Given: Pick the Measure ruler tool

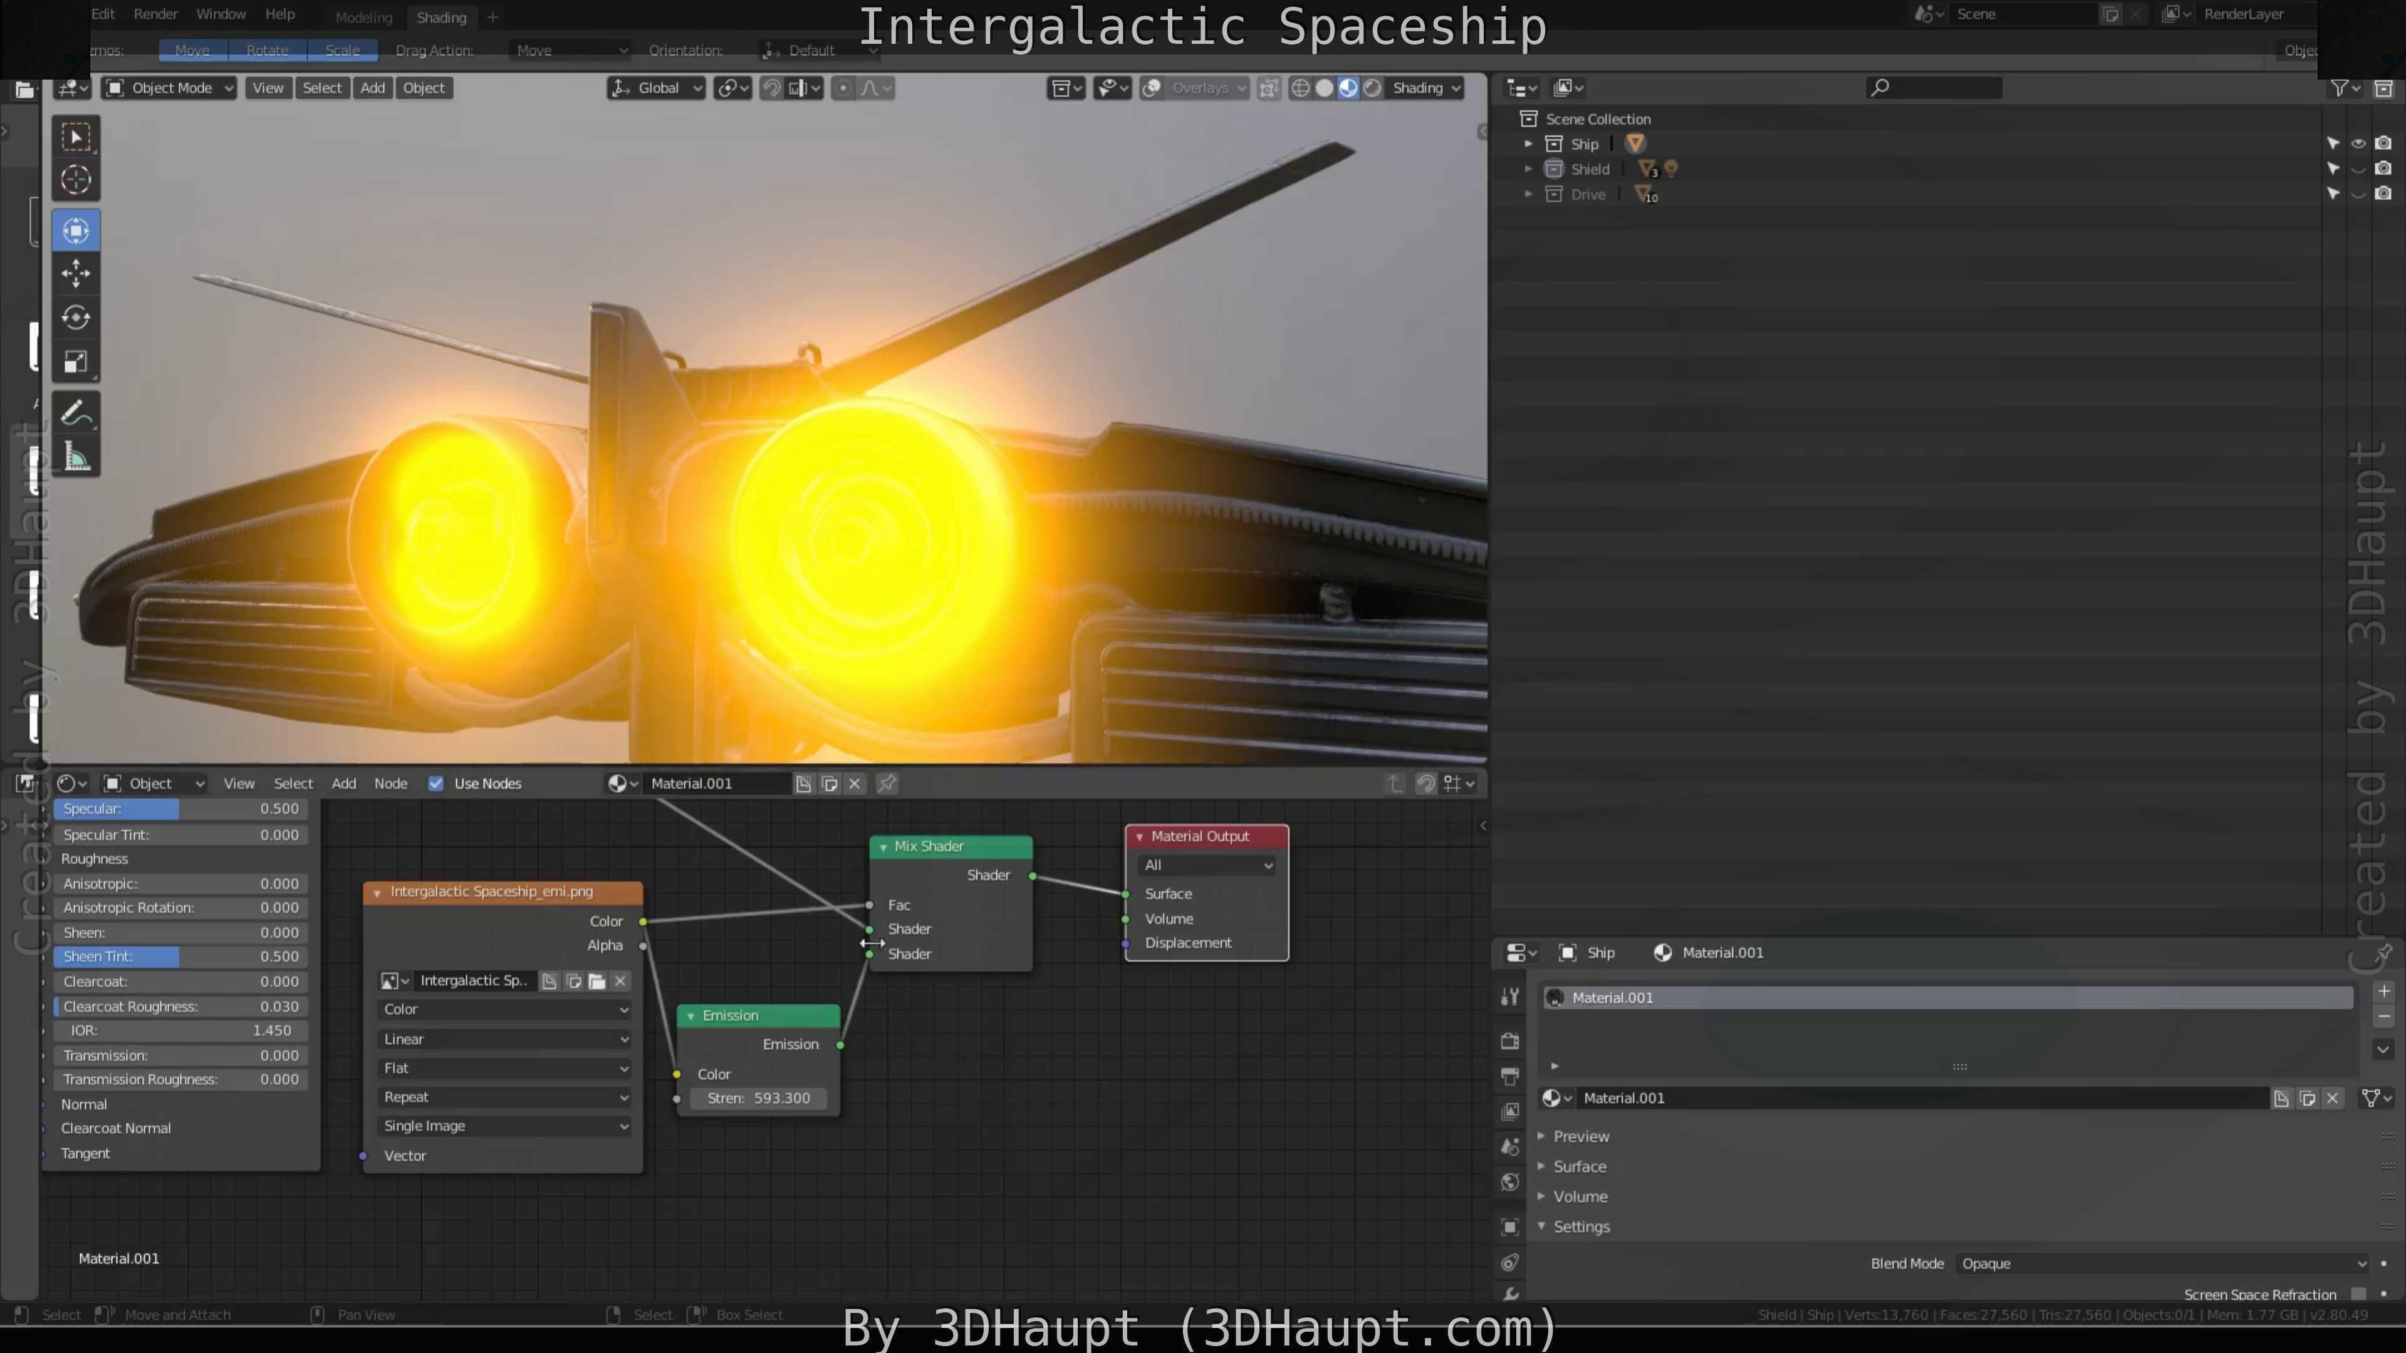Looking at the screenshot, I should click(x=76, y=457).
